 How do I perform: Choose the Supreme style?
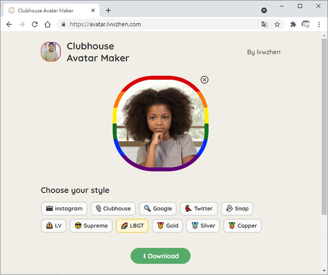[x=91, y=226]
